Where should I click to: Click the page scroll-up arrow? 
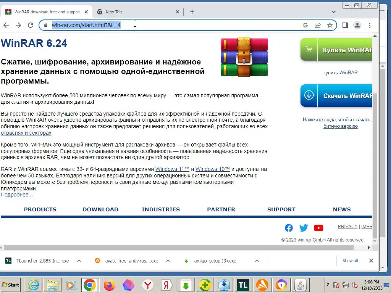click(375, 36)
